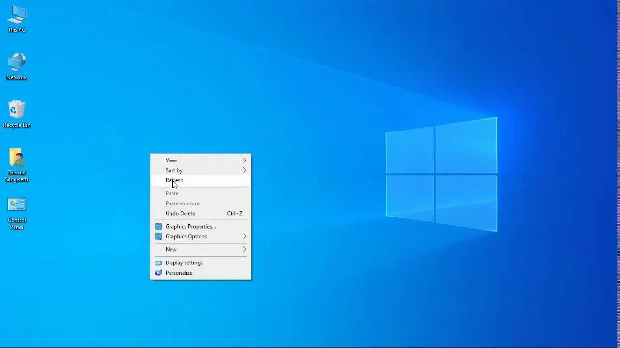This screenshot has width=620, height=348.
Task: Click the "Recycle Bin" label text
Action: pos(16,125)
